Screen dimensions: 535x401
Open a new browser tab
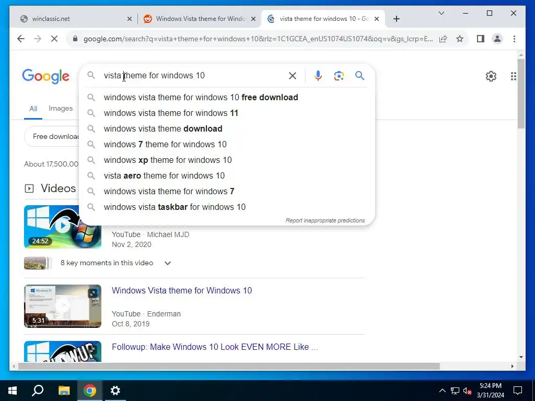[397, 19]
